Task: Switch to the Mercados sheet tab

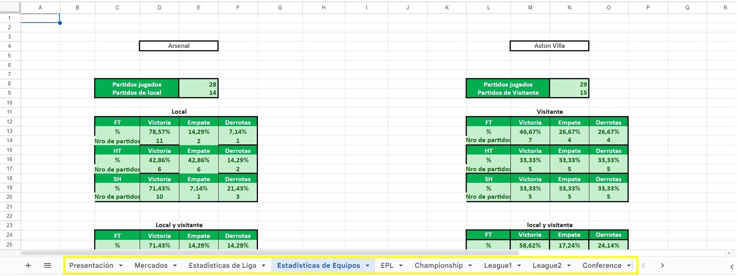Action: tap(151, 265)
